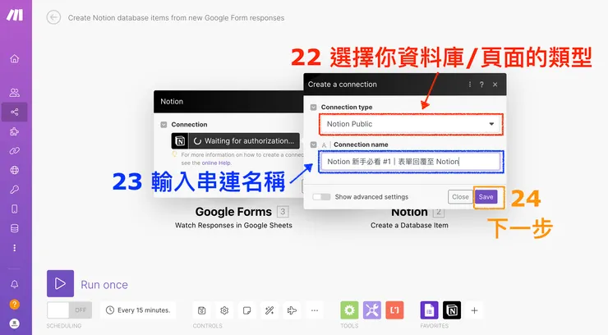Open the green Flow control tools icon
608x335 pixels.
[x=349, y=310]
